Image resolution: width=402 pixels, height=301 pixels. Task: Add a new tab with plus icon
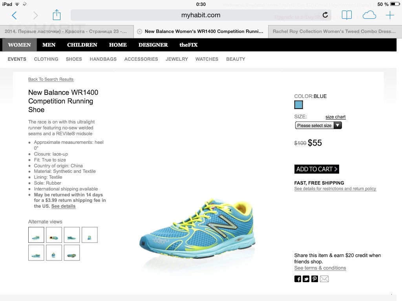[390, 15]
